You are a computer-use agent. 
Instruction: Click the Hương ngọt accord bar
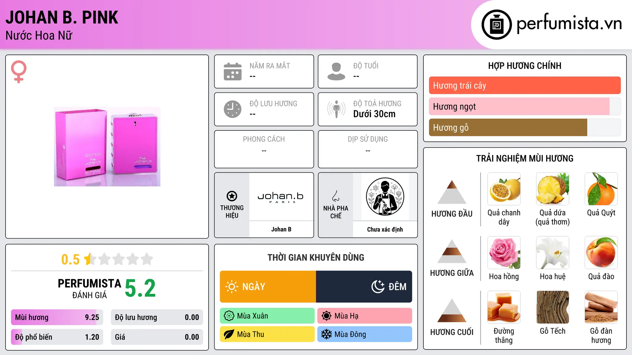point(525,106)
